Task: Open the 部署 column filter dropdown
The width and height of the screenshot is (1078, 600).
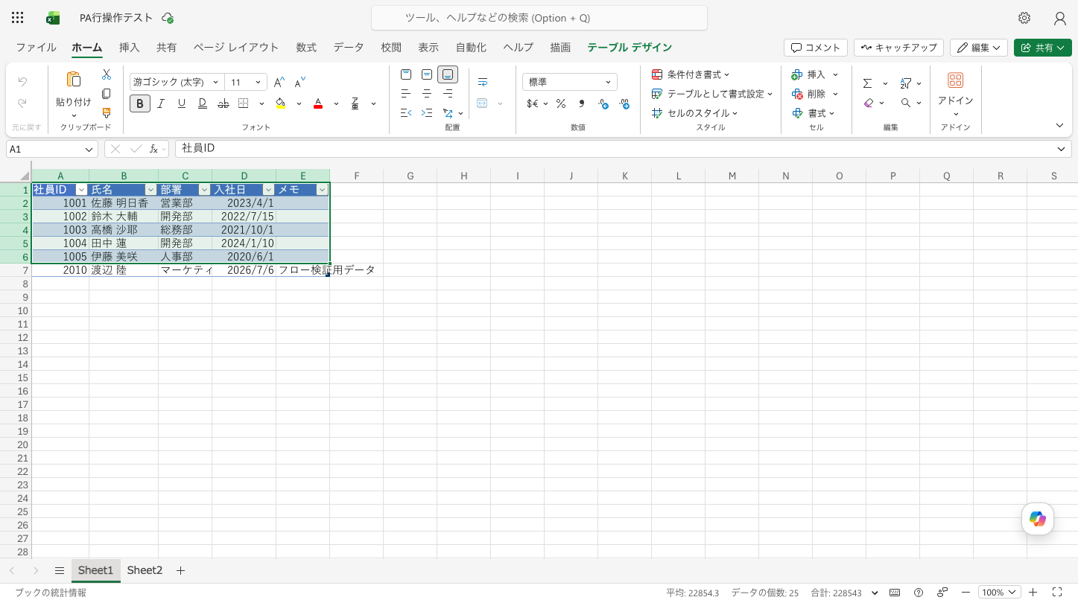Action: [x=204, y=190]
